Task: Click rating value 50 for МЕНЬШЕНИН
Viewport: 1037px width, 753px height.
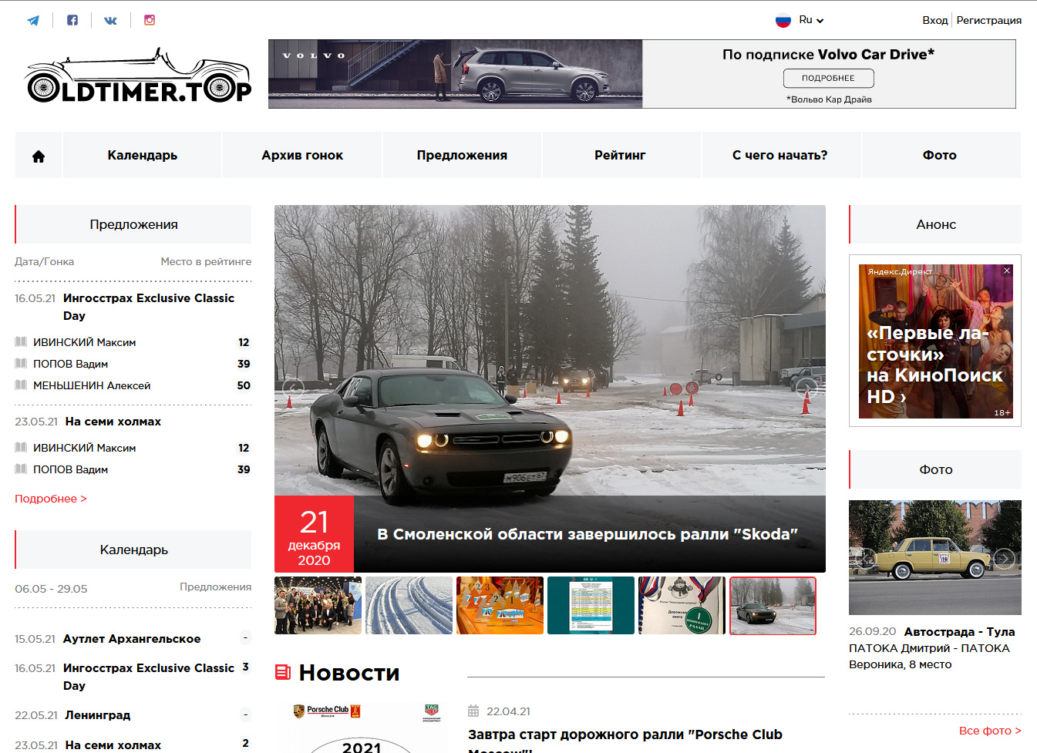Action: tap(244, 385)
